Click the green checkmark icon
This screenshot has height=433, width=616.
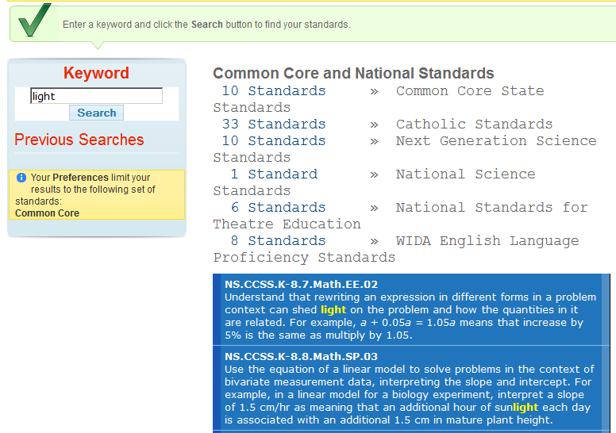coord(35,20)
